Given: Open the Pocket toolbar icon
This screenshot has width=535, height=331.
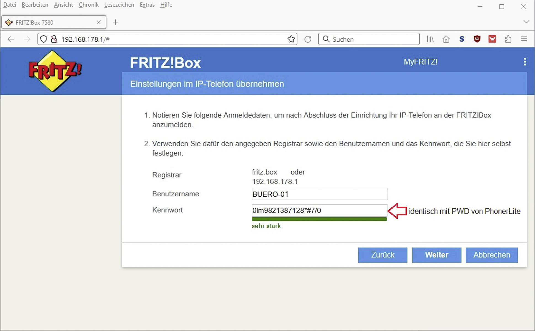Looking at the screenshot, I should point(493,39).
